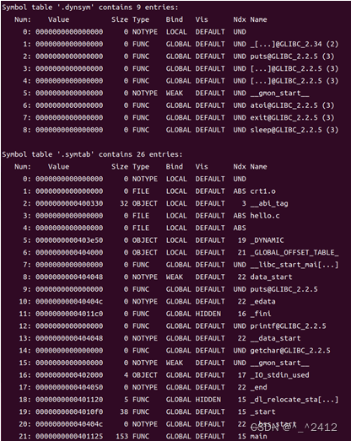
Task: Click the printf@GLIBC_2.2.5 symbol
Action: 289,326
